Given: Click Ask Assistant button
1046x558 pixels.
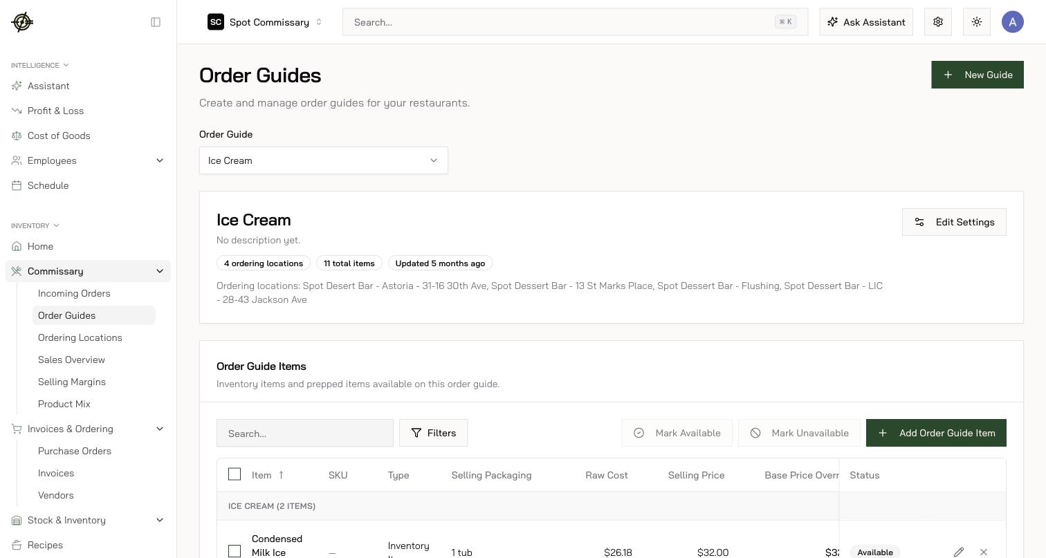Looking at the screenshot, I should pos(866,22).
